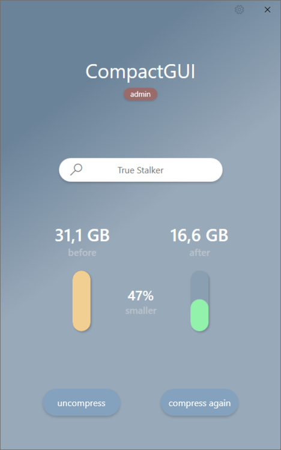Screen dimensions: 281x450
Task: Click the 47% smaller indicator
Action: 140,302
